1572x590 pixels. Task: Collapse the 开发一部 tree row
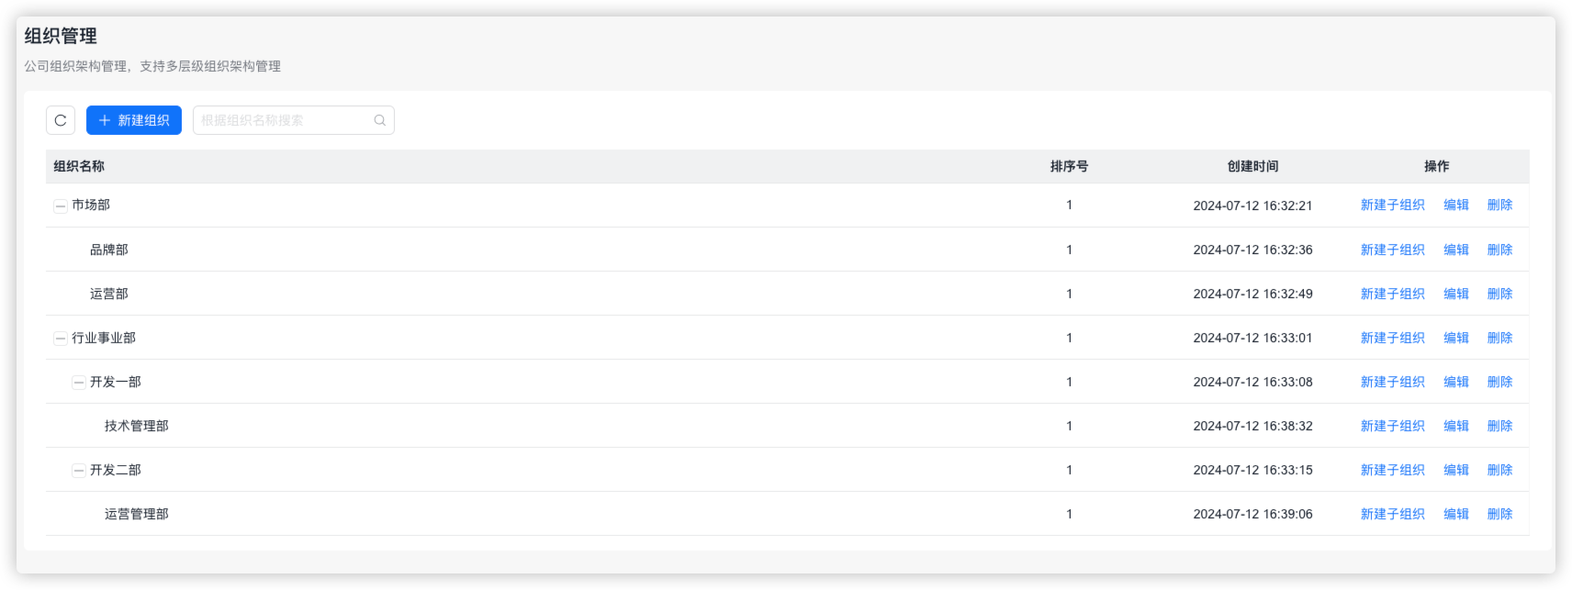79,383
